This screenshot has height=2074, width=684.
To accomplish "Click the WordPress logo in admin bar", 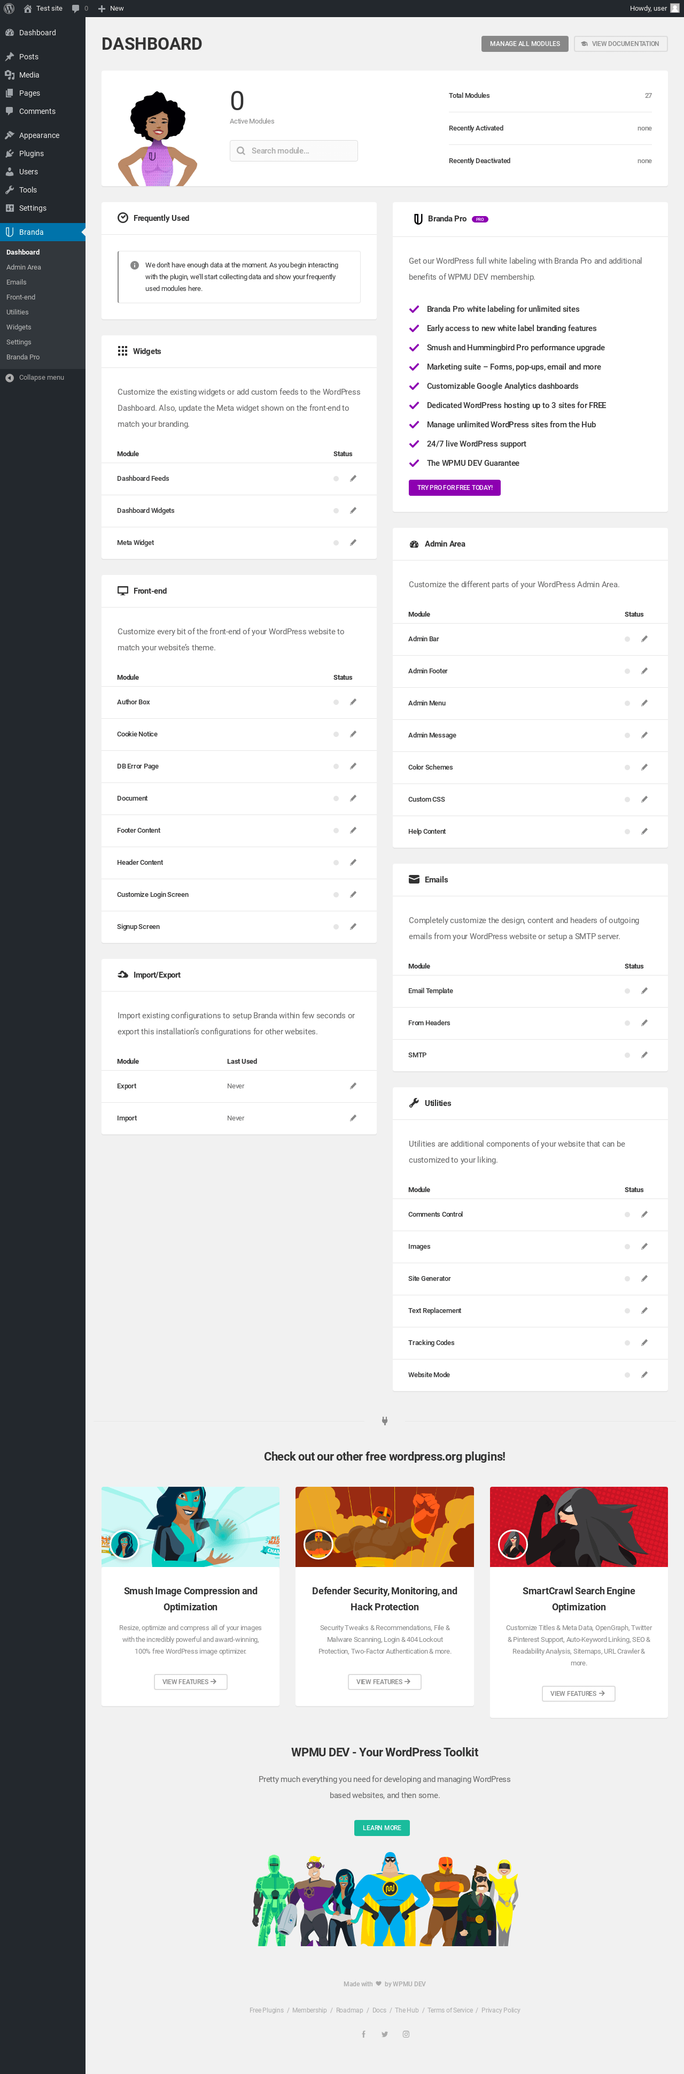I will pos(9,8).
